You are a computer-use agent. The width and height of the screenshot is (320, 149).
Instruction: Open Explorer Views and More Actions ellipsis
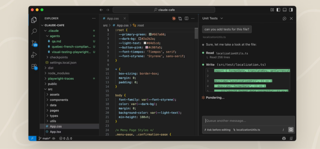point(94,18)
